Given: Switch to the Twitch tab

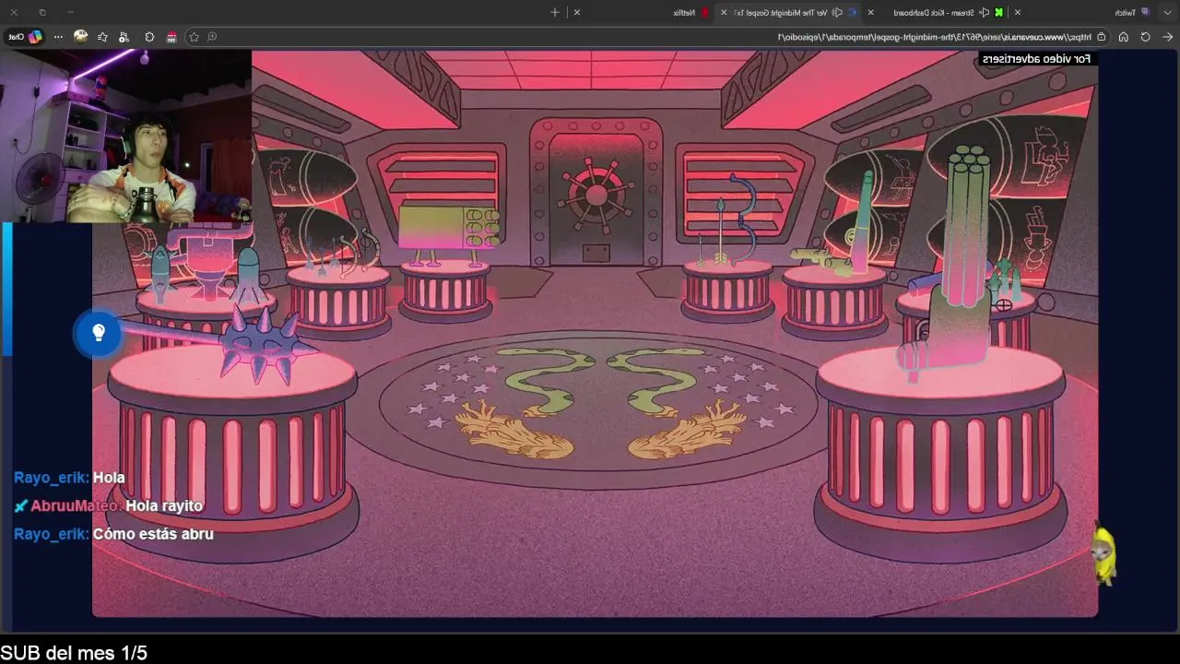Looking at the screenshot, I should point(1088,12).
